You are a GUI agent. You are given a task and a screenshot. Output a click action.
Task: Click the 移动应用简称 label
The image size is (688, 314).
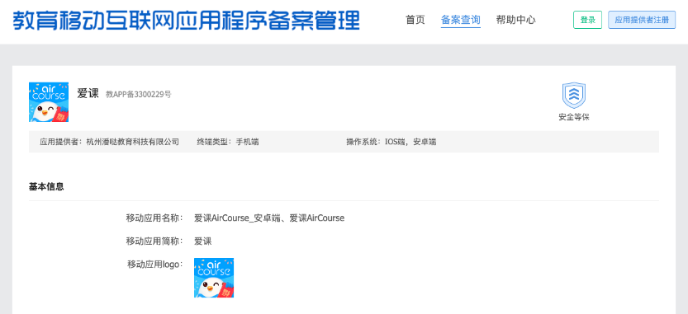tap(154, 241)
